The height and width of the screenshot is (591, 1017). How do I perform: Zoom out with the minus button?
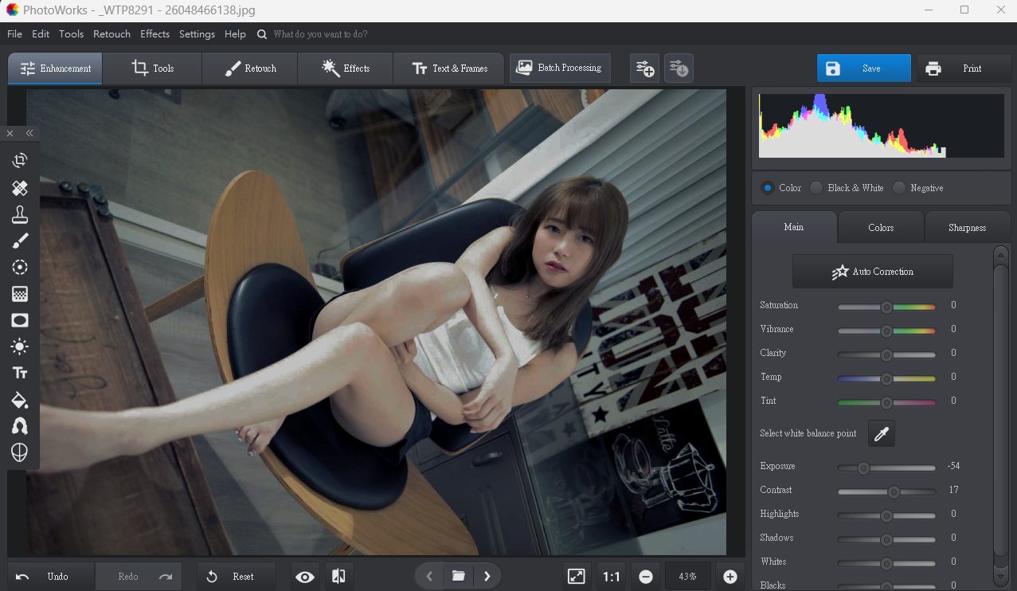tap(646, 577)
